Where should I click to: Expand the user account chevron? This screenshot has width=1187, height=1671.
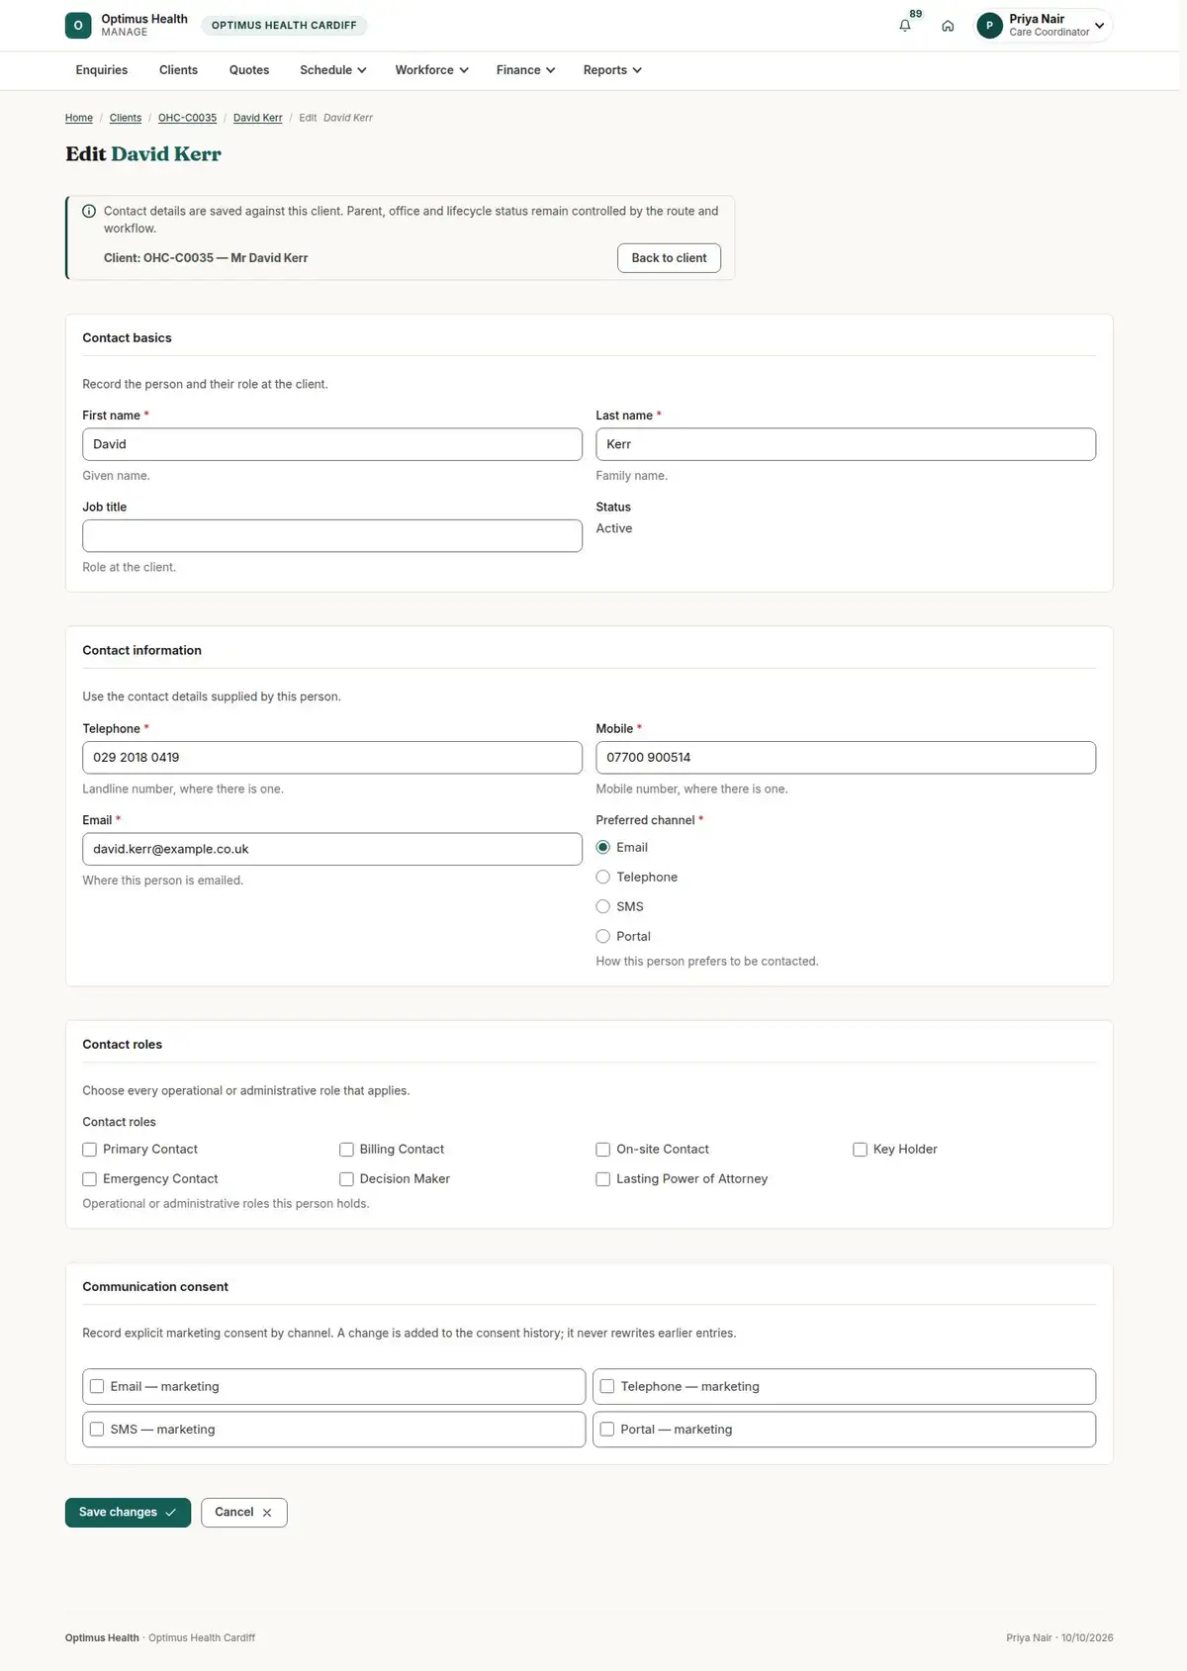[x=1099, y=26]
